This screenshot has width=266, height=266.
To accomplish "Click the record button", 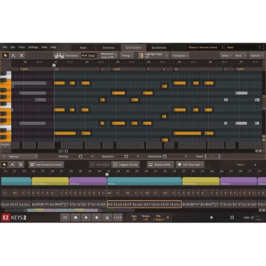I will point(97,218).
